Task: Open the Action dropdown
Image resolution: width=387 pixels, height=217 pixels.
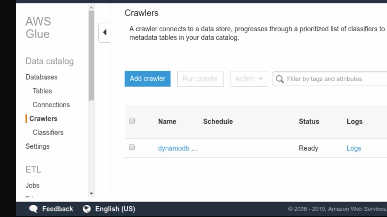Action: tap(248, 79)
